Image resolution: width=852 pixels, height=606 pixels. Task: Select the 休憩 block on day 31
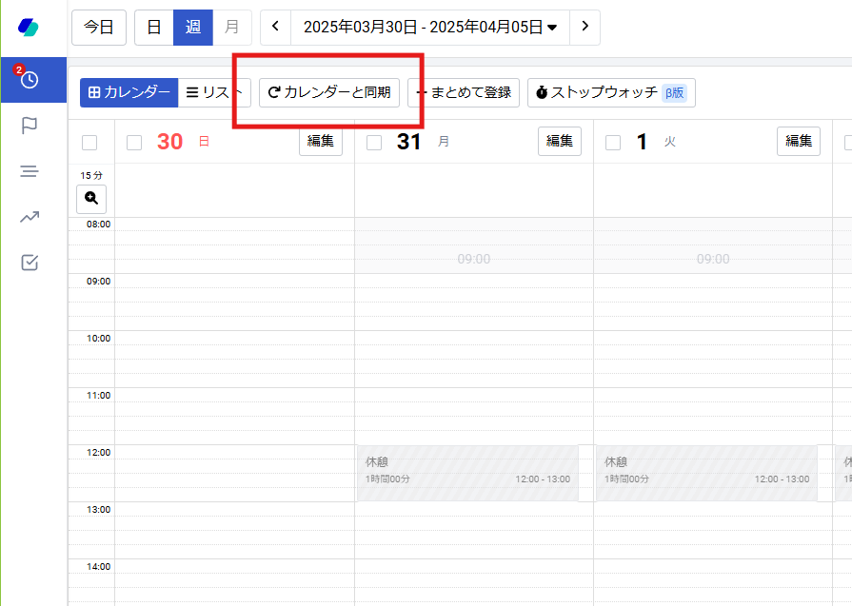coord(466,473)
